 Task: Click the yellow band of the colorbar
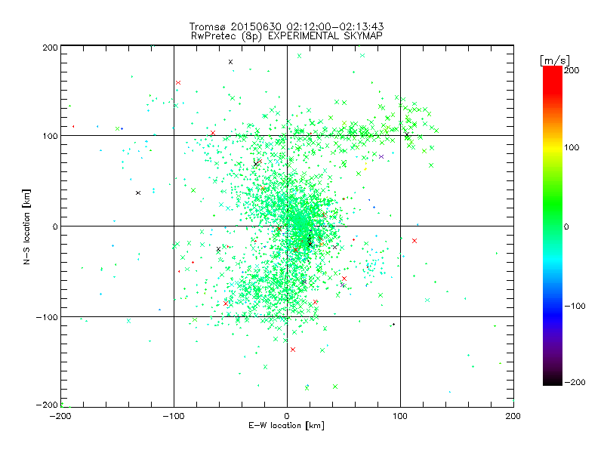click(x=553, y=147)
